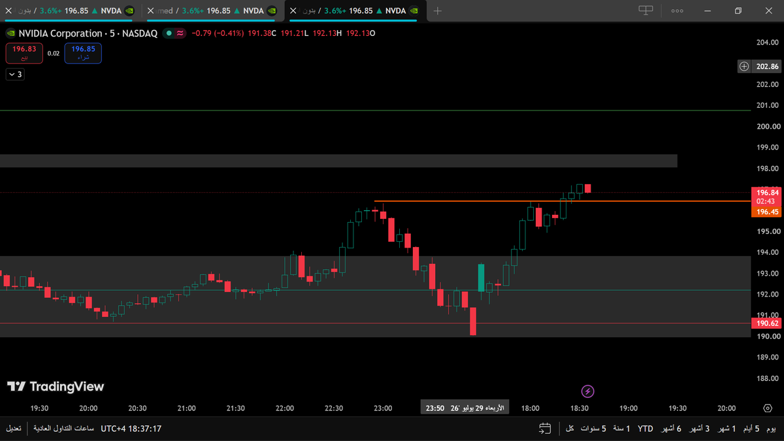Image resolution: width=784 pixels, height=441 pixels.
Task: Open regular trading hours session menu
Action: tap(62, 429)
